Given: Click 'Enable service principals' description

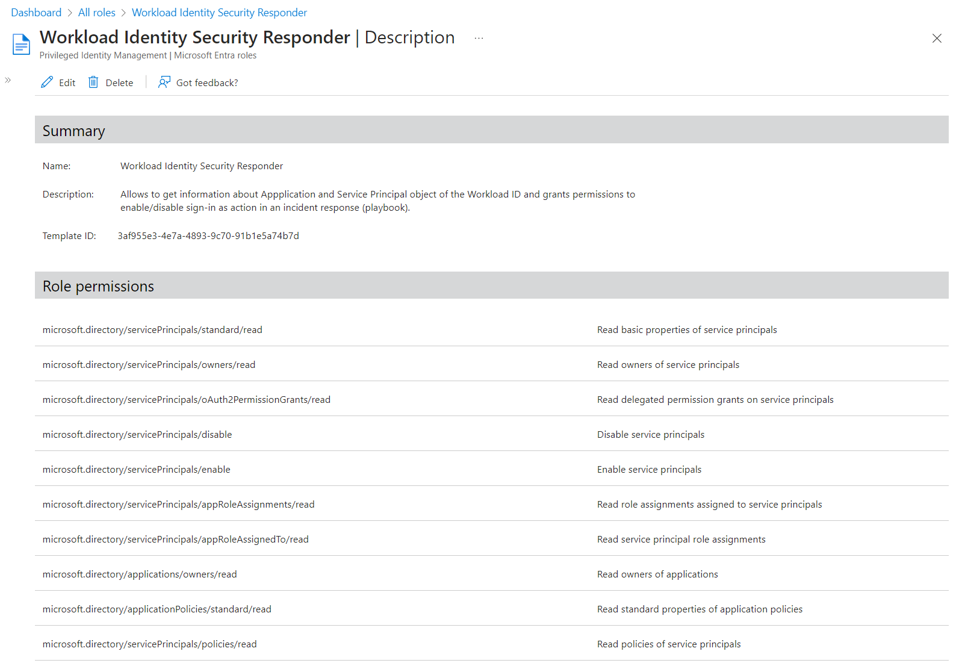Looking at the screenshot, I should pos(649,470).
